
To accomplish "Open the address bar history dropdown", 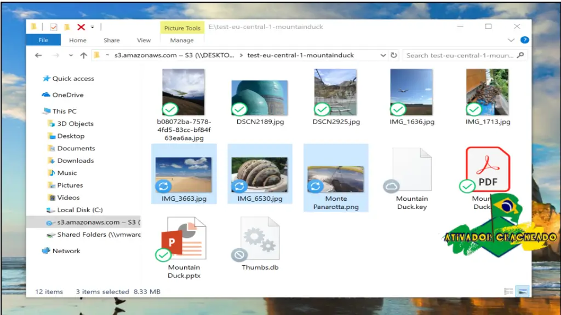I will pyautogui.click(x=383, y=55).
